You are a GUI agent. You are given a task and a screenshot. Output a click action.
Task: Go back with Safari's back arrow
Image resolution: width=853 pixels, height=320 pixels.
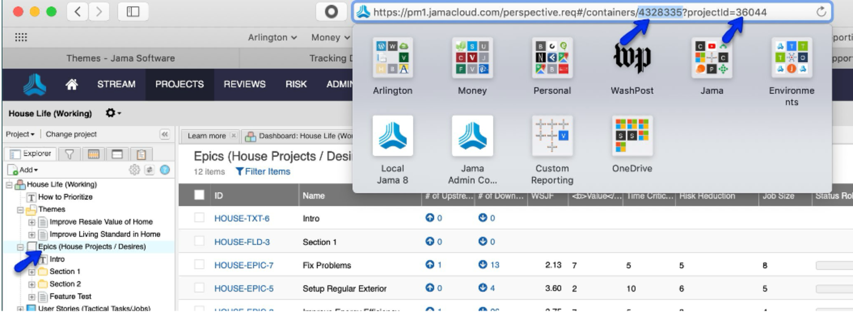point(78,12)
